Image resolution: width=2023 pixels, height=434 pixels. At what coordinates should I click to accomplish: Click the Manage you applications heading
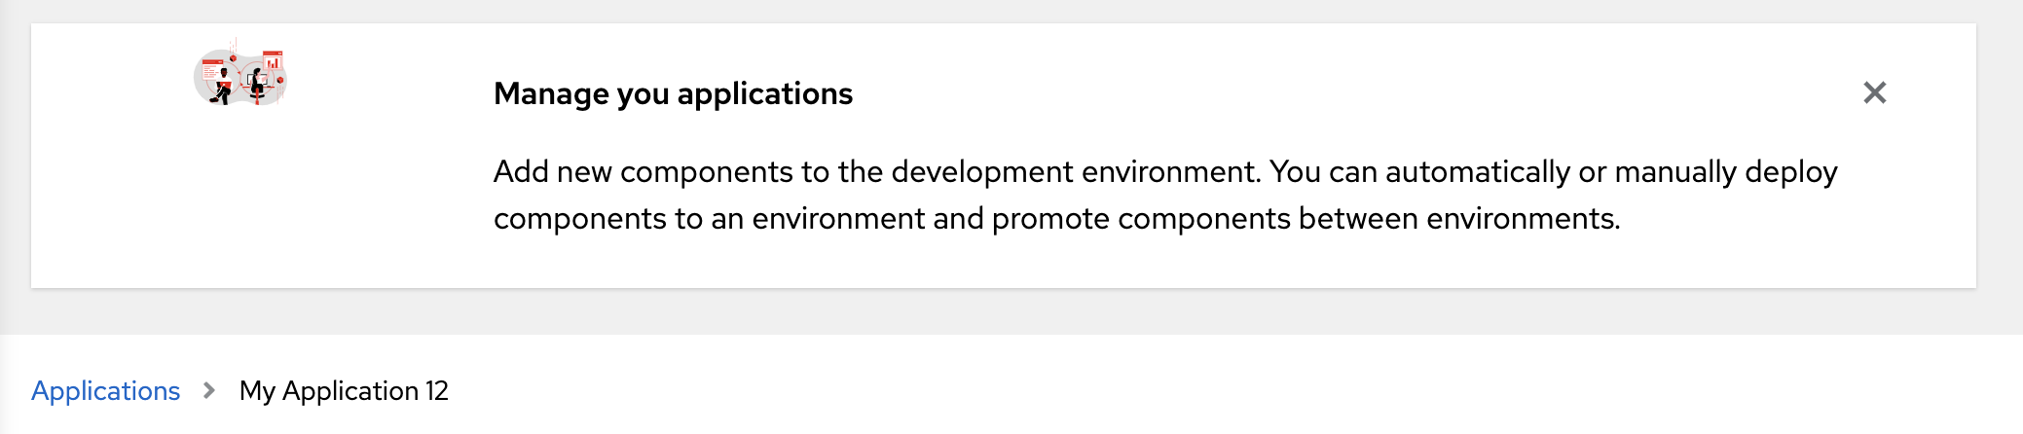point(673,93)
